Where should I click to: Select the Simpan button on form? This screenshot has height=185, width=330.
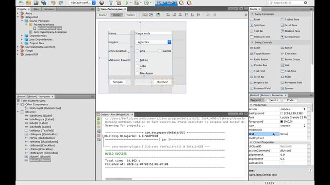coord(118,82)
